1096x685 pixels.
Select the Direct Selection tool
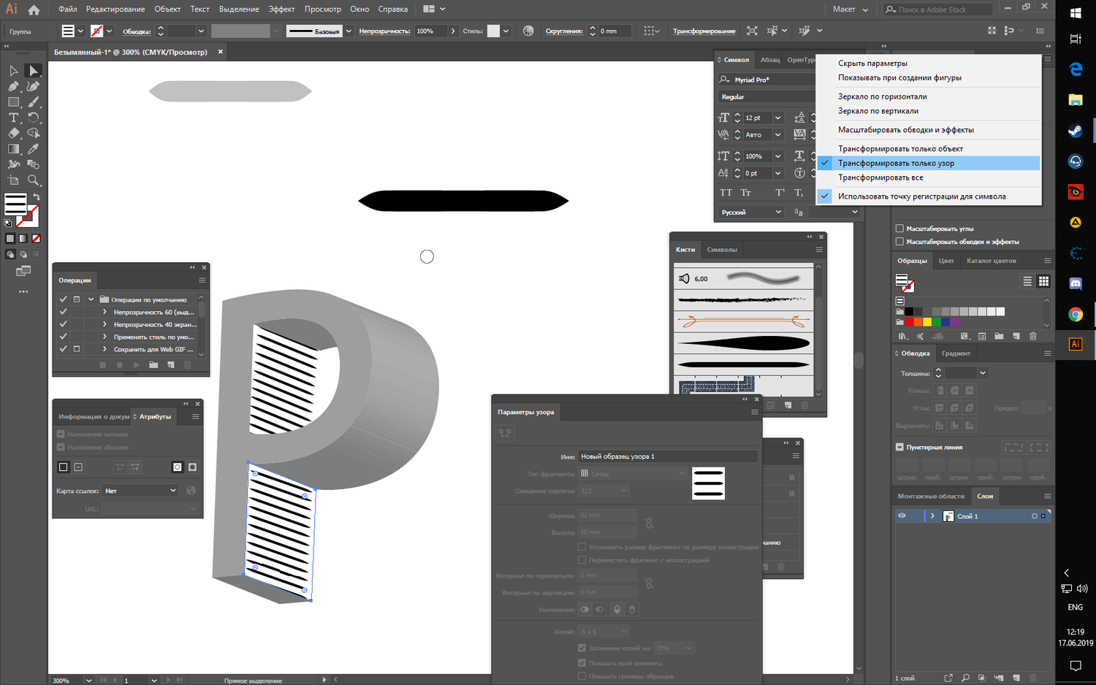tap(33, 71)
